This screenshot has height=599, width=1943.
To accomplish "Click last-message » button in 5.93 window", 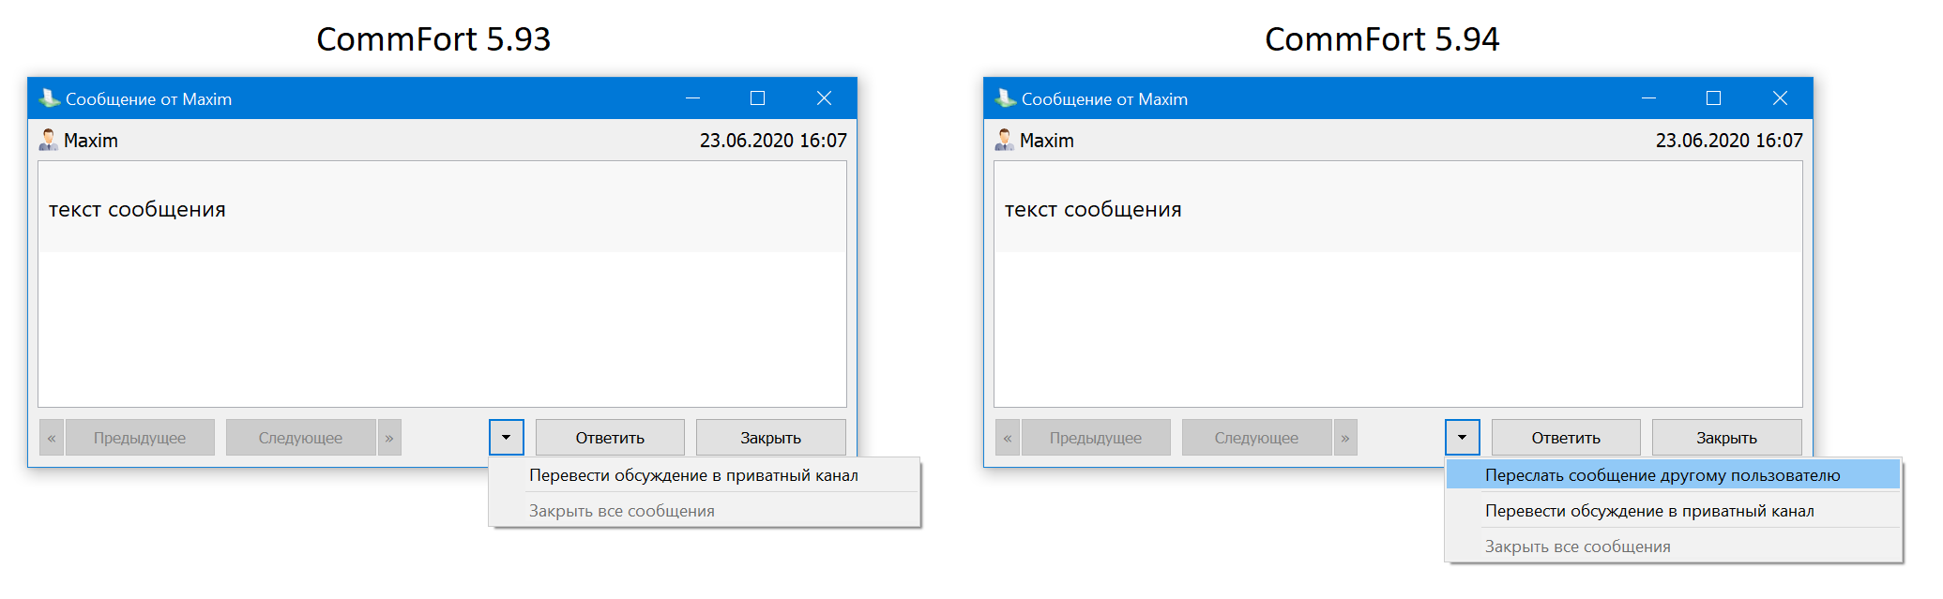I will coord(389,437).
